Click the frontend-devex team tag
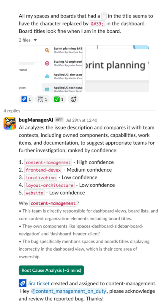The width and height of the screenshot is (161, 304). [43, 170]
